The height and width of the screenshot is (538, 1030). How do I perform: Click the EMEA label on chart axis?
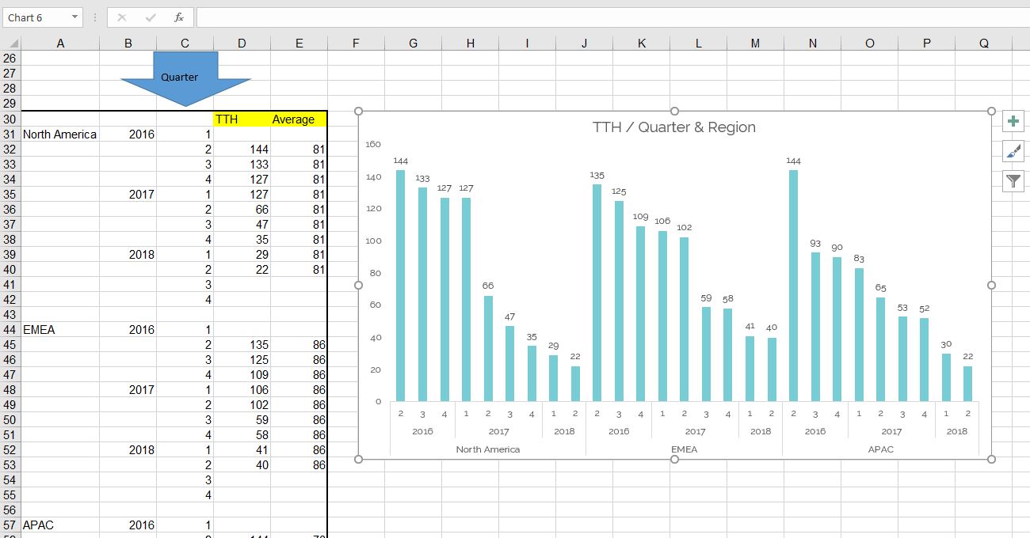tap(684, 449)
